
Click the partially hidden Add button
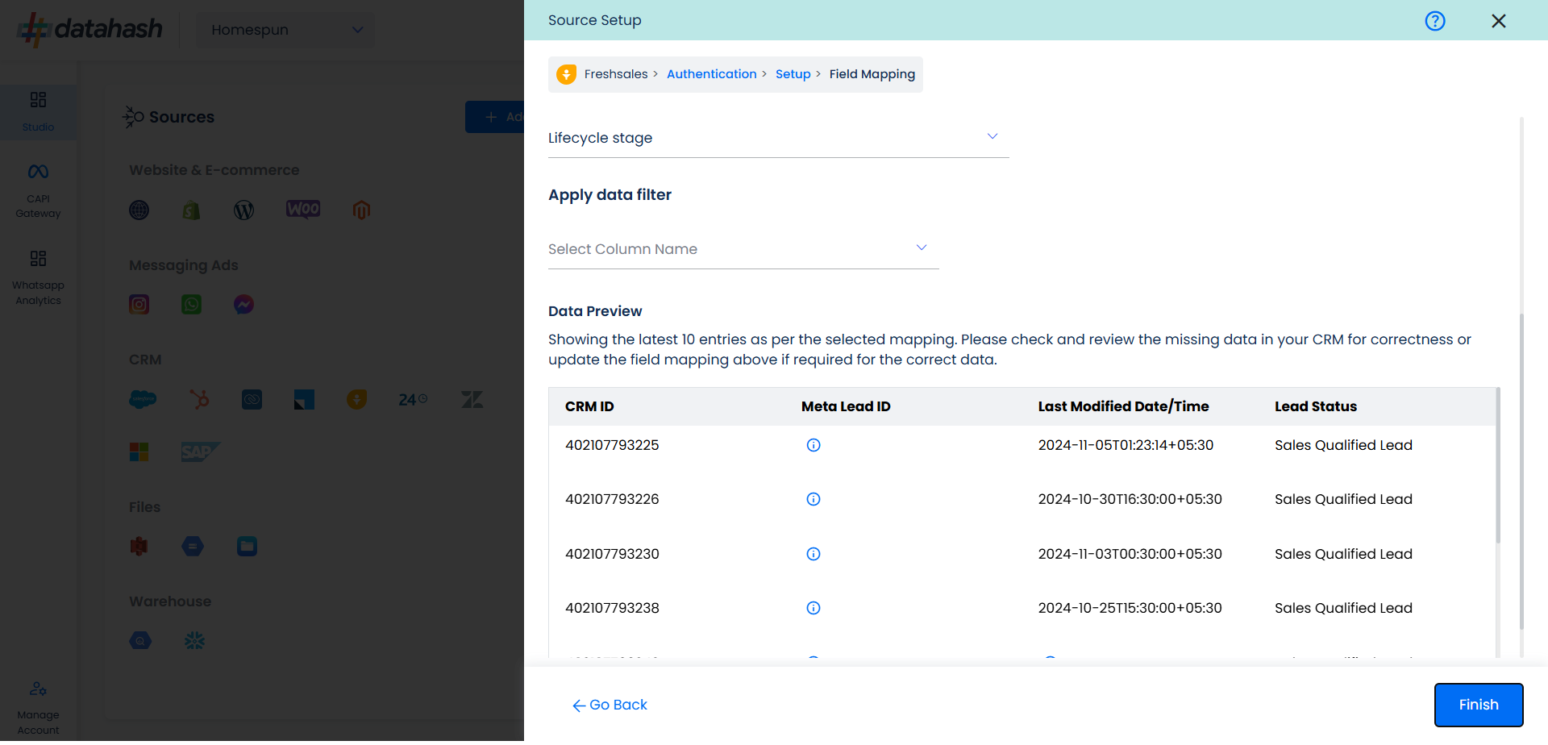click(x=495, y=117)
